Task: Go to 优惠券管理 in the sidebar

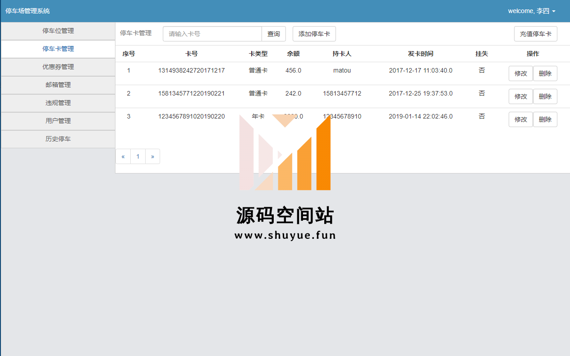Action: coord(58,67)
